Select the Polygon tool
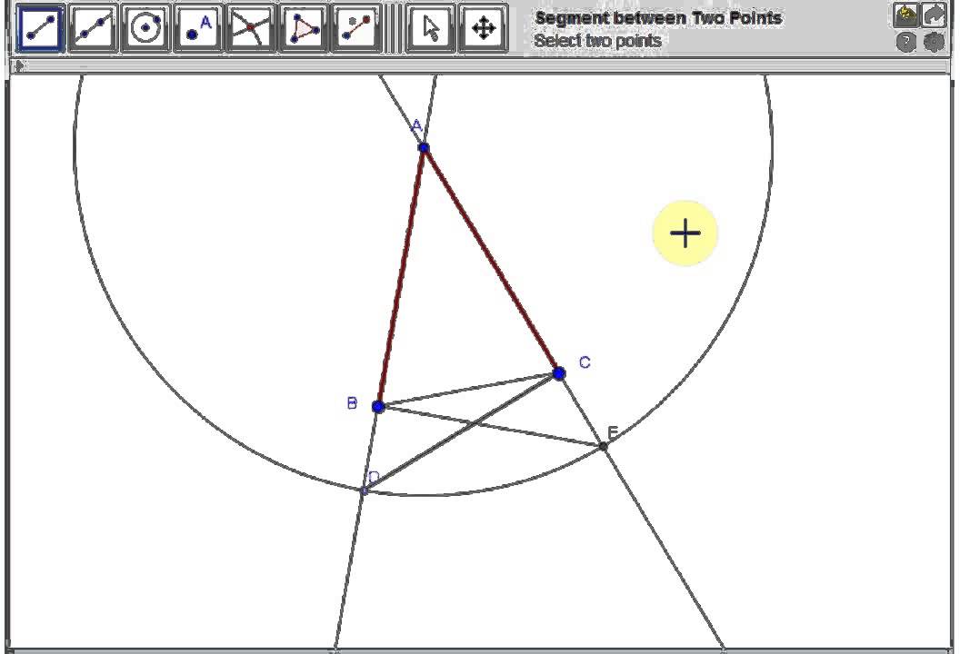This screenshot has width=960, height=654. click(x=304, y=28)
